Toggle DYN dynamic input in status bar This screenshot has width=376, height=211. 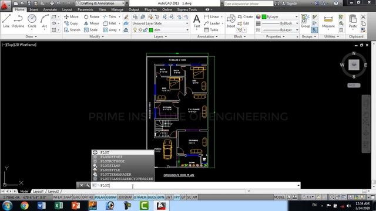(x=160, y=197)
